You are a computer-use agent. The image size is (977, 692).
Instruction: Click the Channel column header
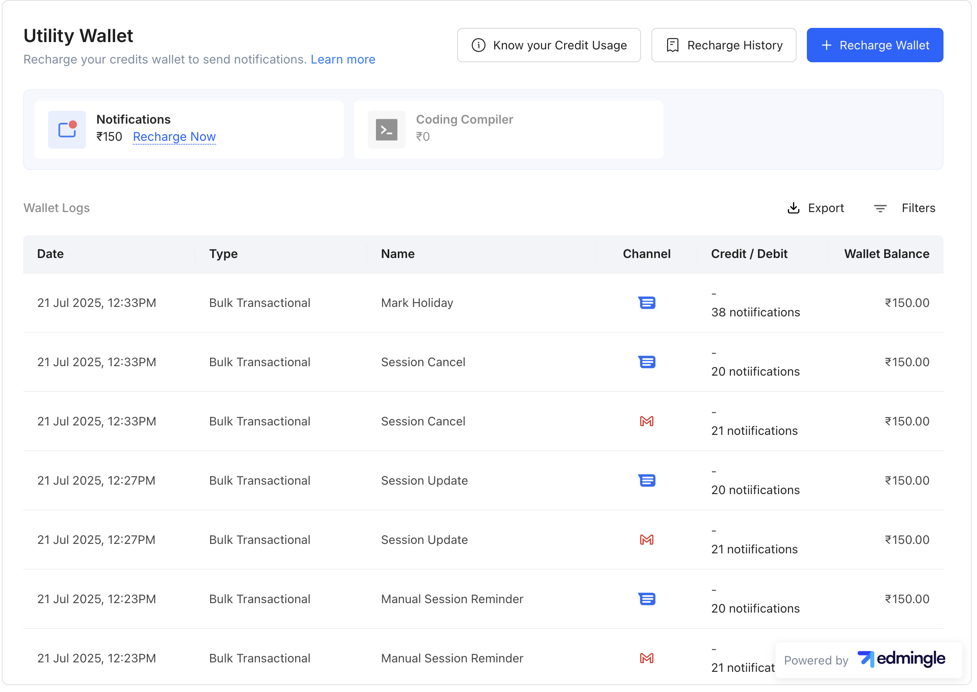click(x=647, y=254)
